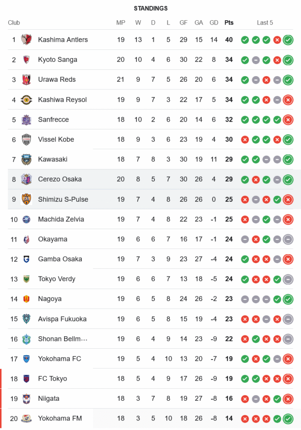
Task: Click the Vissel Kobe club crest
Action: point(27,139)
